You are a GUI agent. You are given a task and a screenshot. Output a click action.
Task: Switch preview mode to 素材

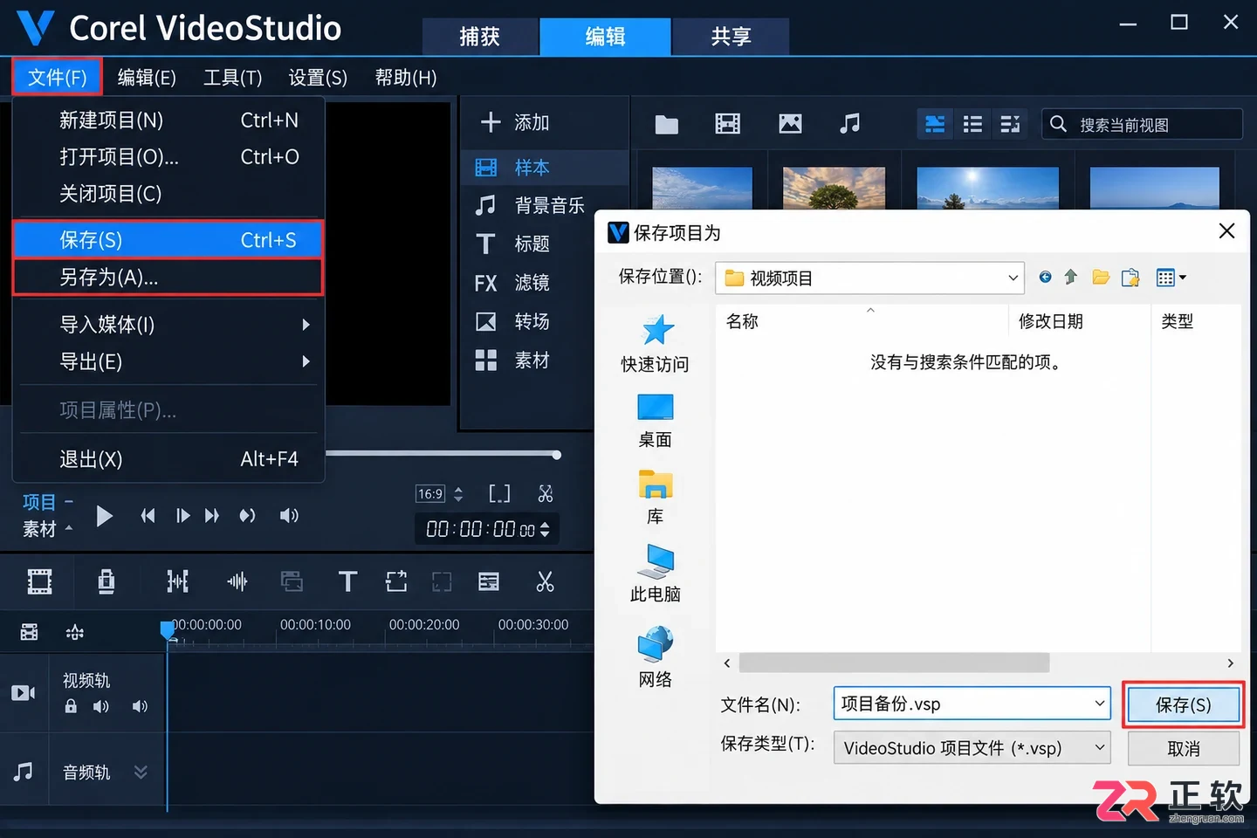[39, 529]
